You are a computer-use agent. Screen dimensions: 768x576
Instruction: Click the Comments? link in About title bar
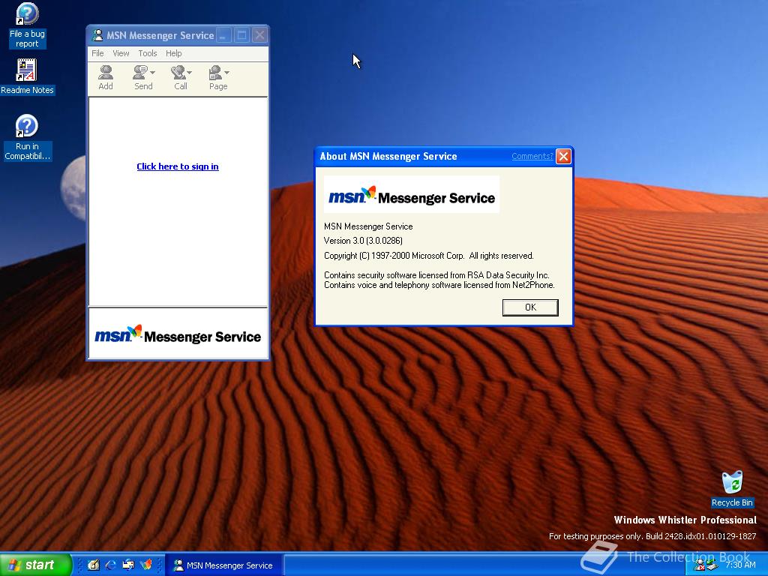pyautogui.click(x=532, y=156)
